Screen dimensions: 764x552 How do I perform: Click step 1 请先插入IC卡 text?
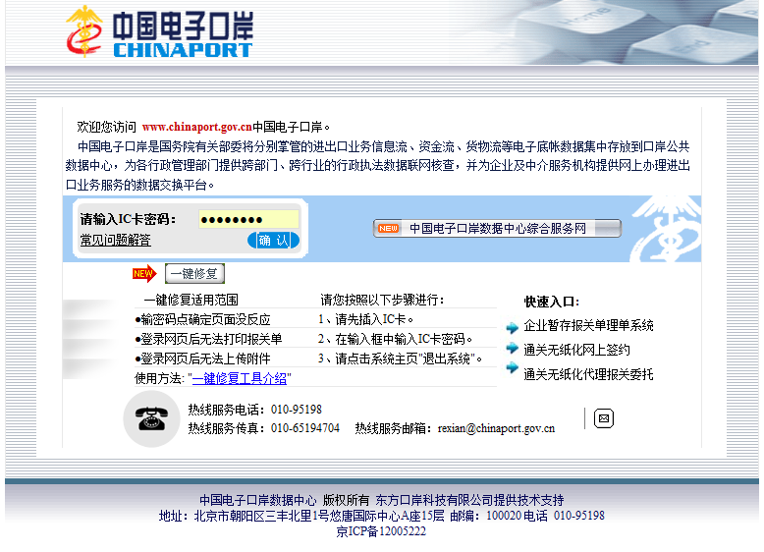(x=366, y=319)
